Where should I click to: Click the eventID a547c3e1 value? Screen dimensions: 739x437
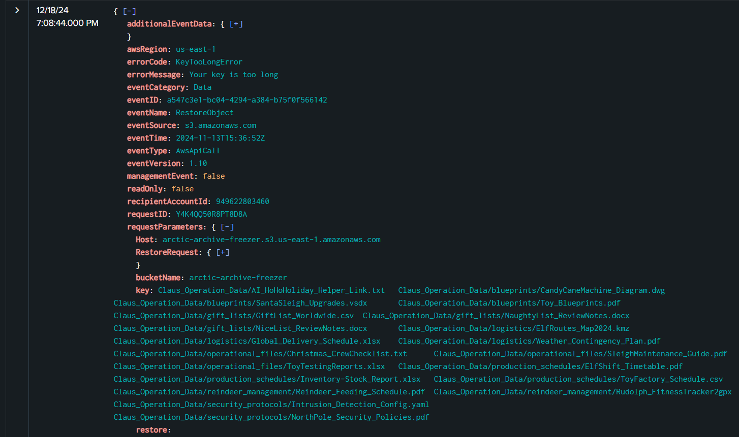coord(247,100)
